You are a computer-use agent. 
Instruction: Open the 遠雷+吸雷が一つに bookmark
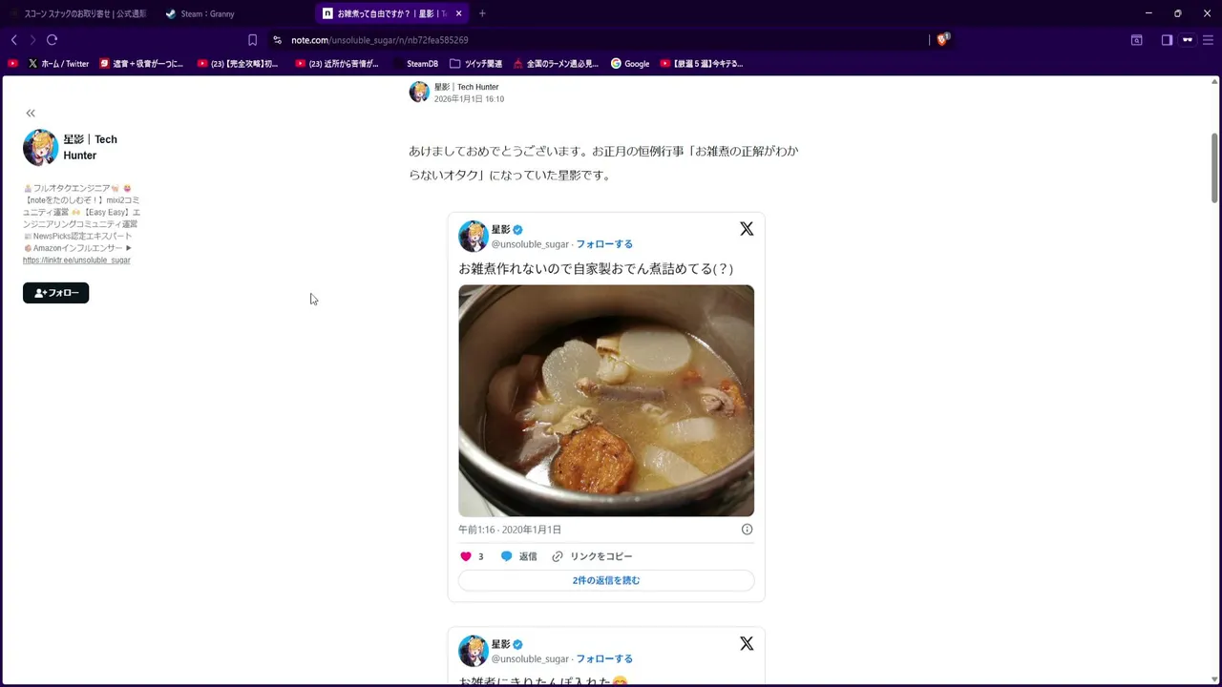[141, 64]
